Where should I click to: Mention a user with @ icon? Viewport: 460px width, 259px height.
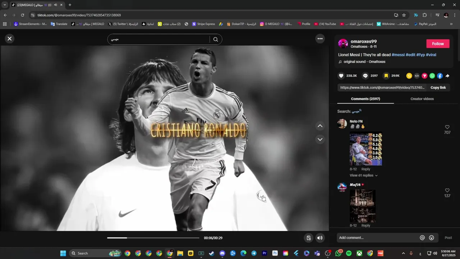point(422,238)
